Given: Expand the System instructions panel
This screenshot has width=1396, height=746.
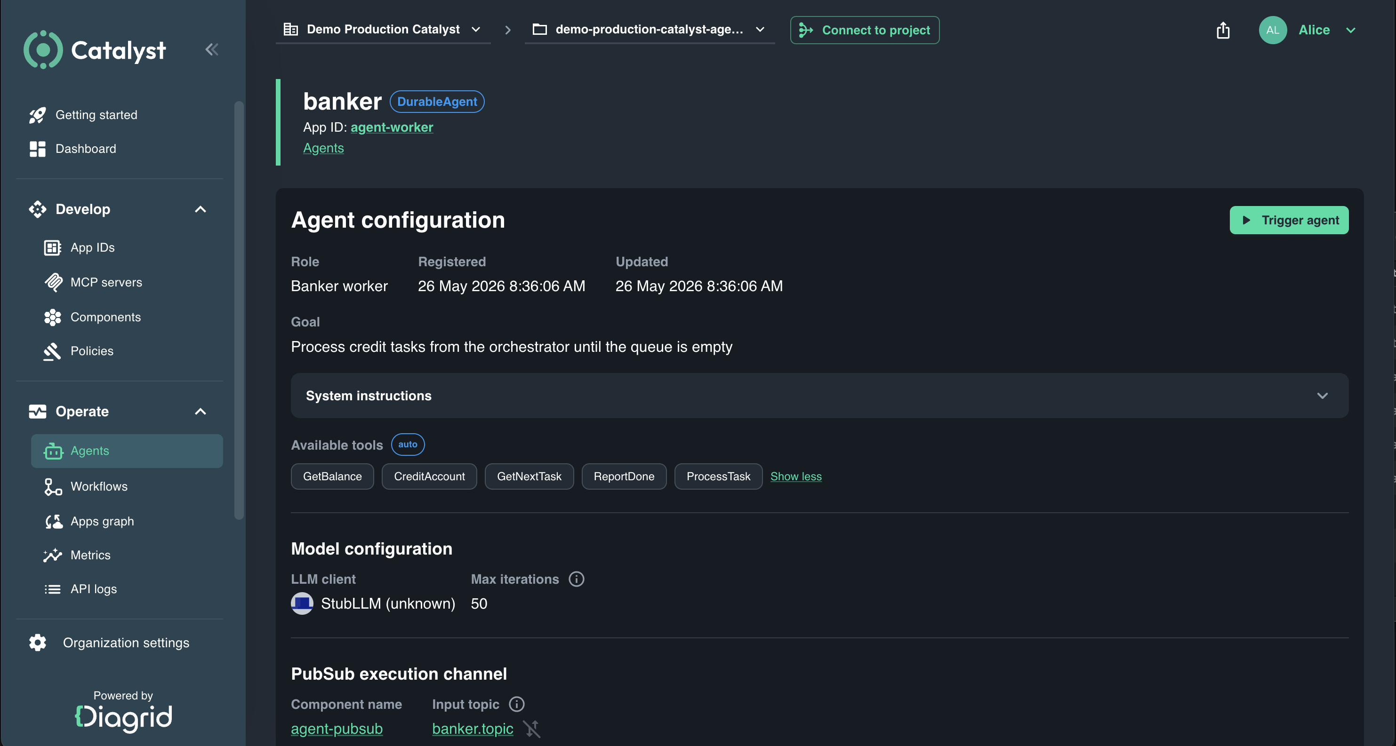Looking at the screenshot, I should click(819, 396).
